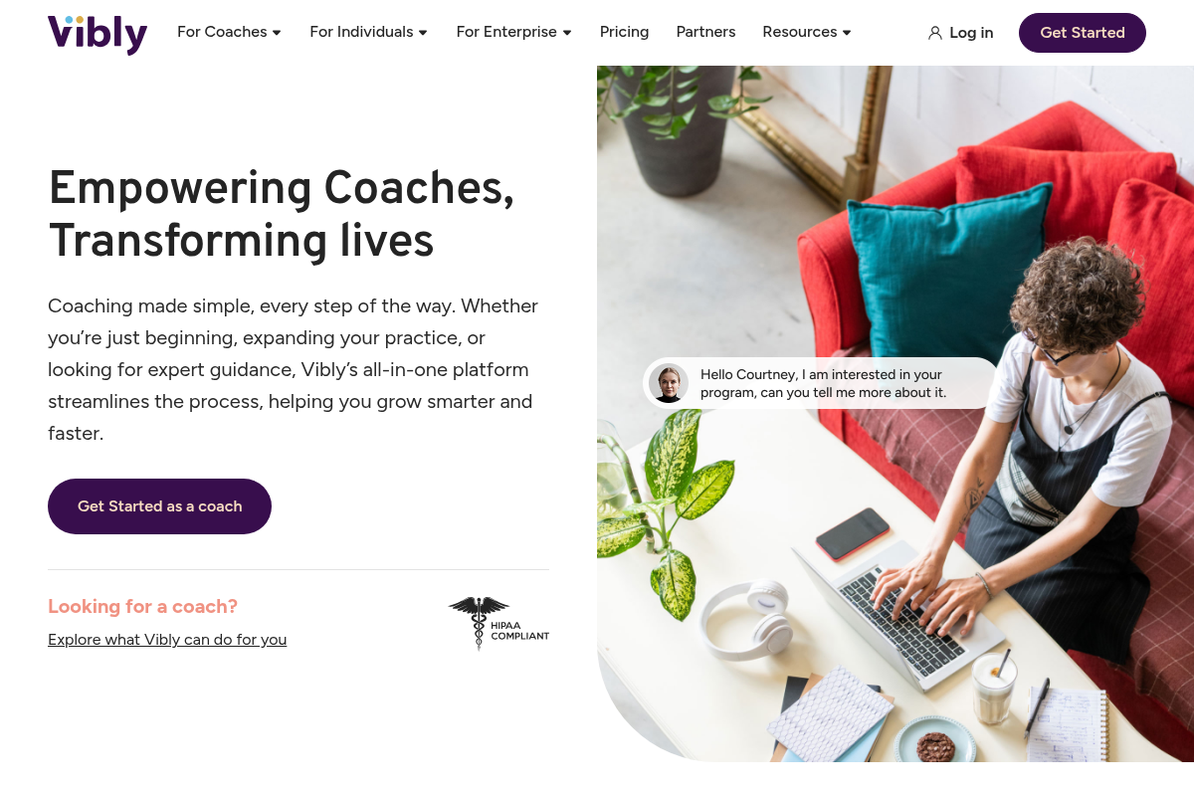Click the Log in link
This screenshot has height=796, width=1194.
tap(971, 33)
